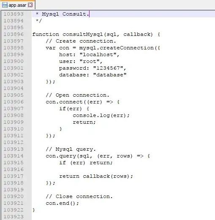Image resolution: width=215 pixels, height=220 pixels.
Task: Click the con.end(); line
Action: point(62,203)
